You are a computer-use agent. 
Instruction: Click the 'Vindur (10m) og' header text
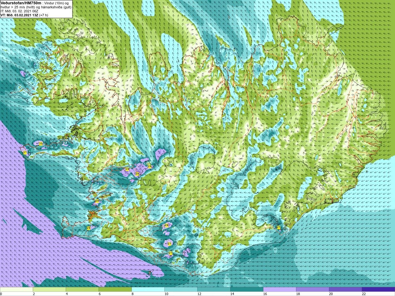57,3
